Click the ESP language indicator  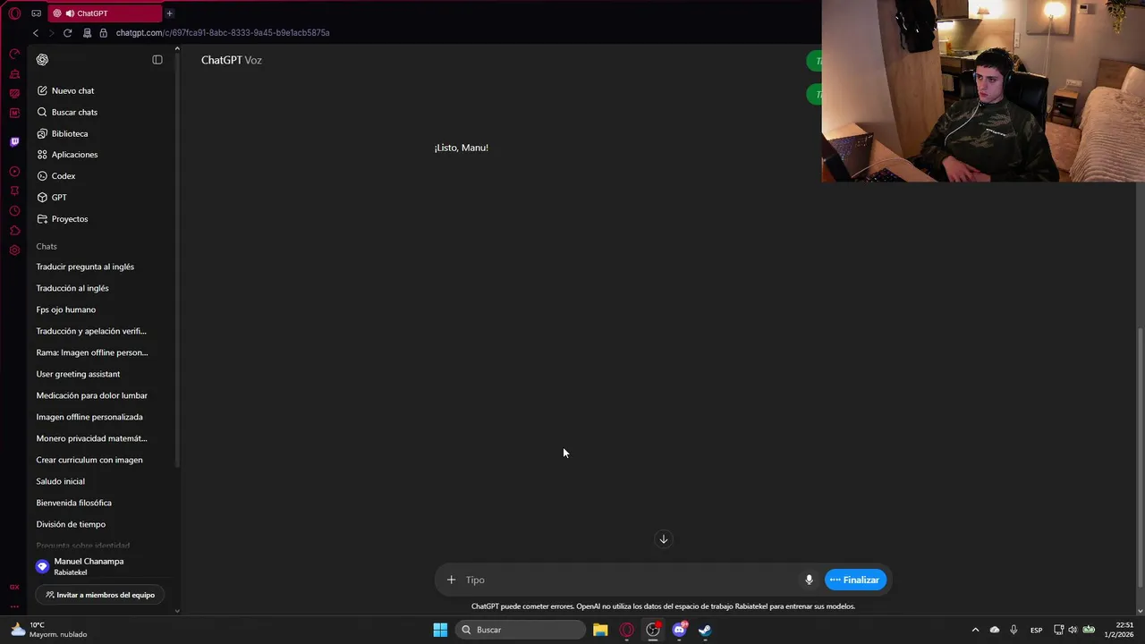(1036, 630)
